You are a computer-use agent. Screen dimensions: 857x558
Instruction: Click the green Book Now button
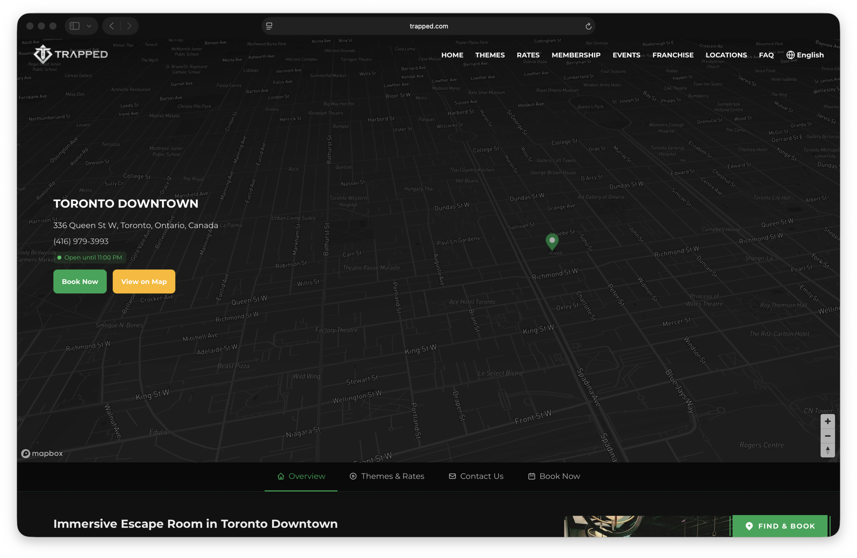(80, 281)
